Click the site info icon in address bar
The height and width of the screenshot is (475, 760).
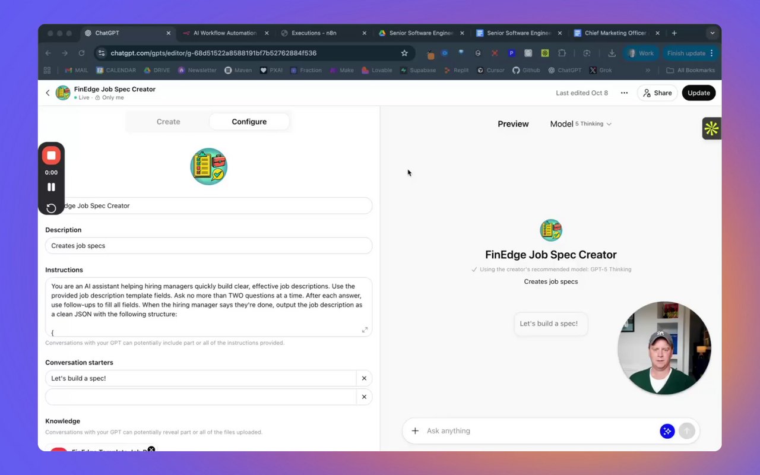101,53
